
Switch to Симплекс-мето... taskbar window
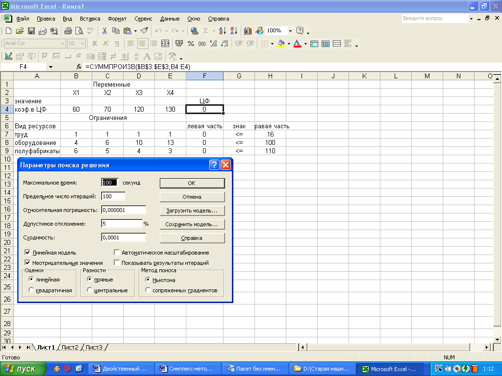[x=189, y=369]
